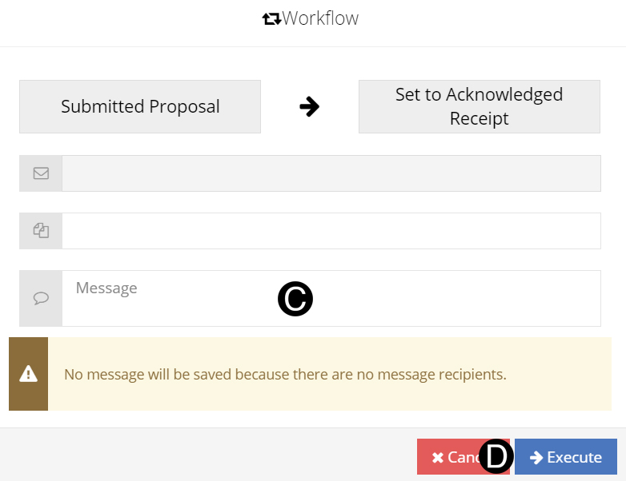Screen dimensions: 626x481
Task: Click the black circle marker labeled C
Action: pos(295,299)
